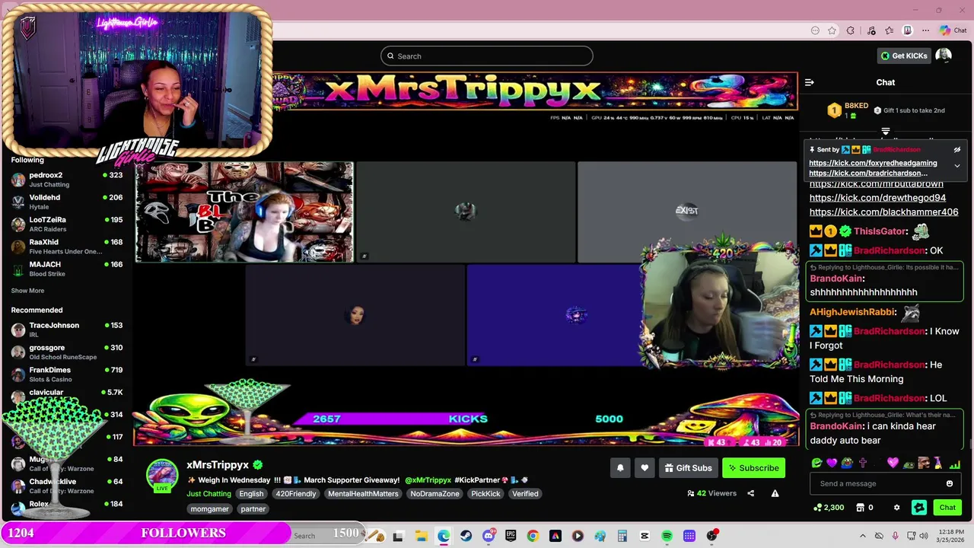This screenshot has height=548, width=974.
Task: Open the kick.com/blackhammer406 link
Action: pos(883,212)
